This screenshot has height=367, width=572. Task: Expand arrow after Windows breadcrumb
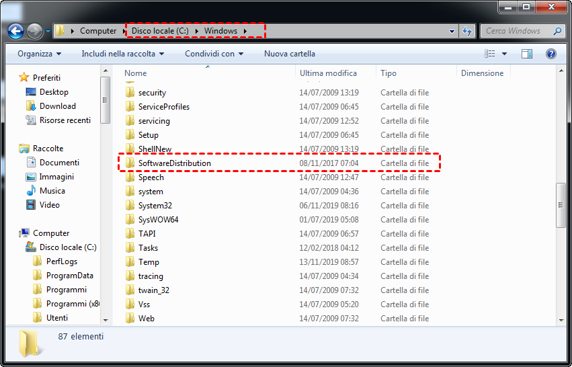[245, 31]
